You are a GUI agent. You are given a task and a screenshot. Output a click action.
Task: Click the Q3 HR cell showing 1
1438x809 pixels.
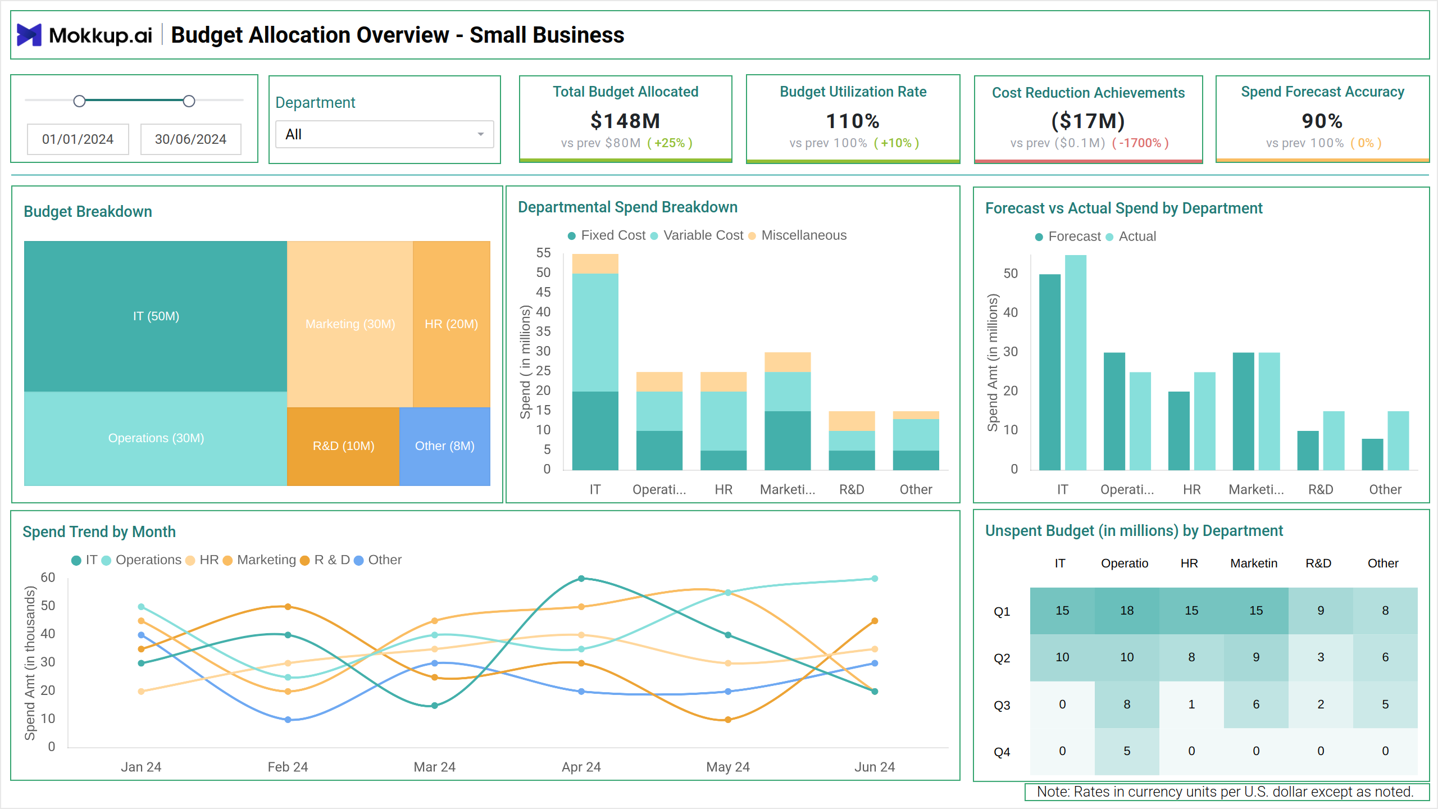(1191, 705)
